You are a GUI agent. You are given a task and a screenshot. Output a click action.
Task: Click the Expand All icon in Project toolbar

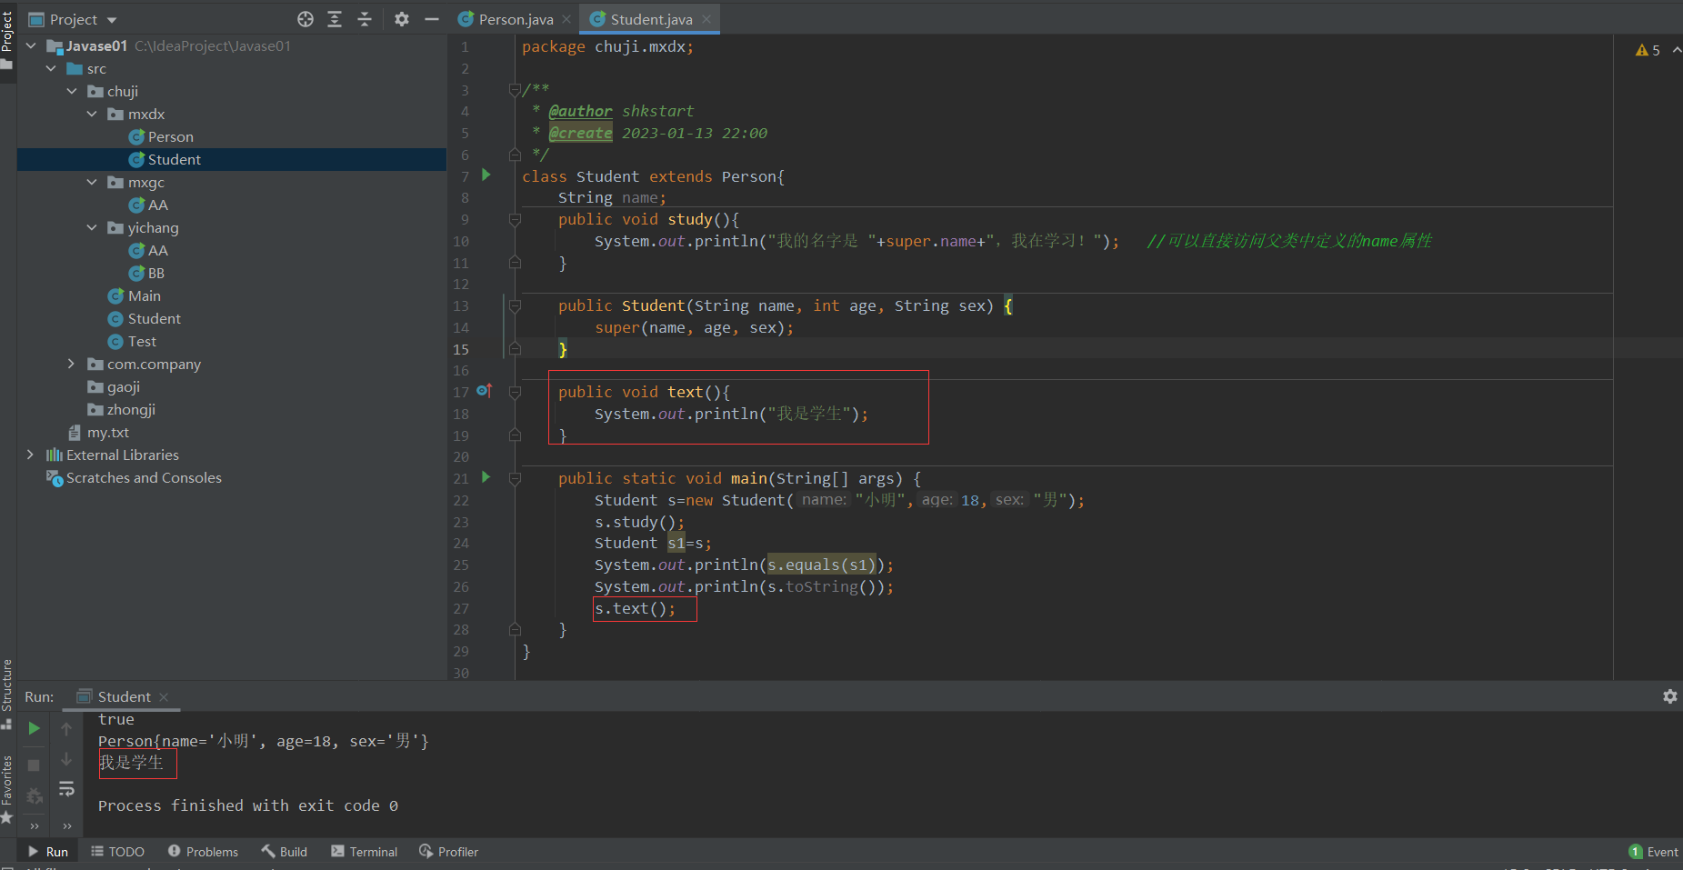335,19
